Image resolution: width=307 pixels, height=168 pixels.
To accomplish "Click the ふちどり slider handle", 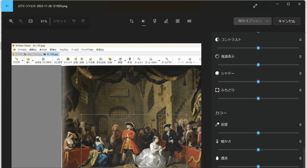I will pos(258,98).
